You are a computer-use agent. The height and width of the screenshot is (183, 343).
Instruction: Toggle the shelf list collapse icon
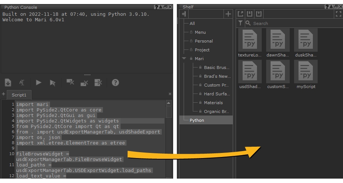[184, 14]
